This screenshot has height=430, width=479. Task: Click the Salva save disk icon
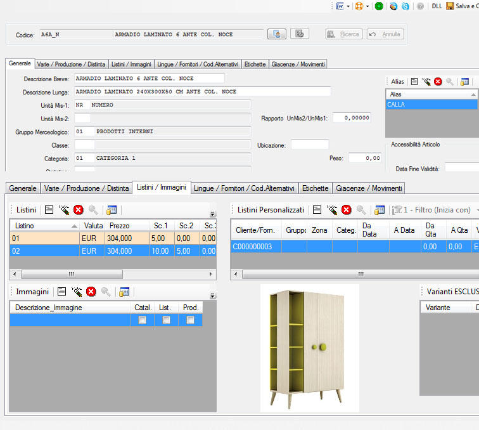click(x=450, y=6)
